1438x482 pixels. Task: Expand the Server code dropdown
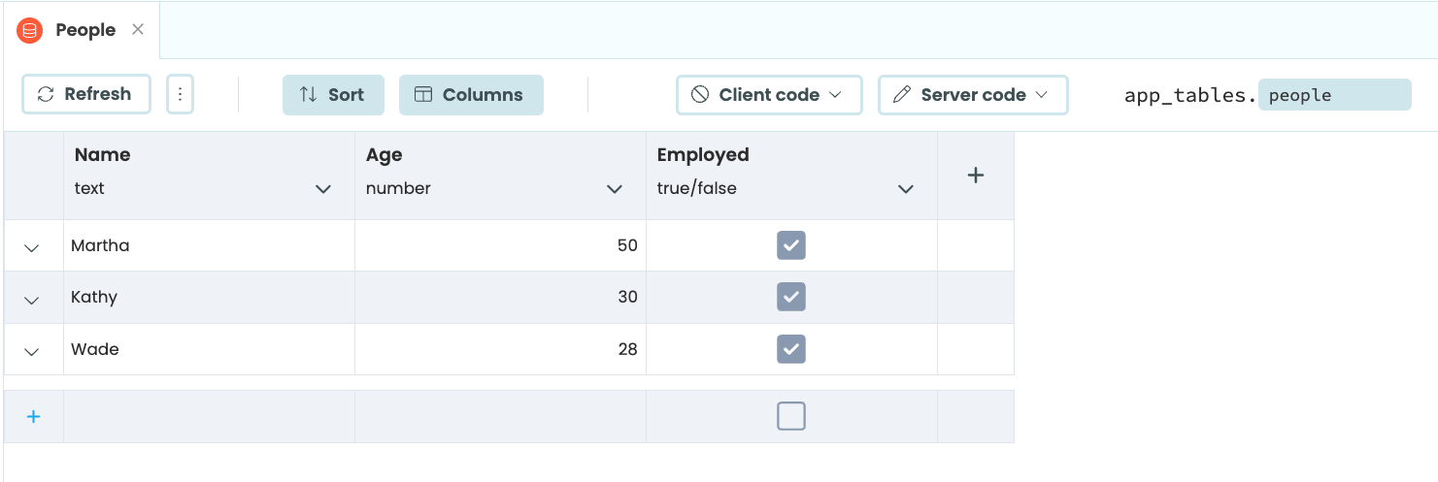click(x=973, y=95)
